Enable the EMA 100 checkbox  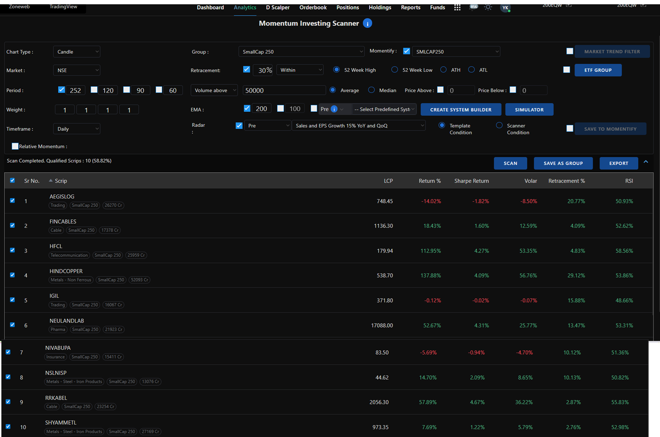tap(280, 108)
